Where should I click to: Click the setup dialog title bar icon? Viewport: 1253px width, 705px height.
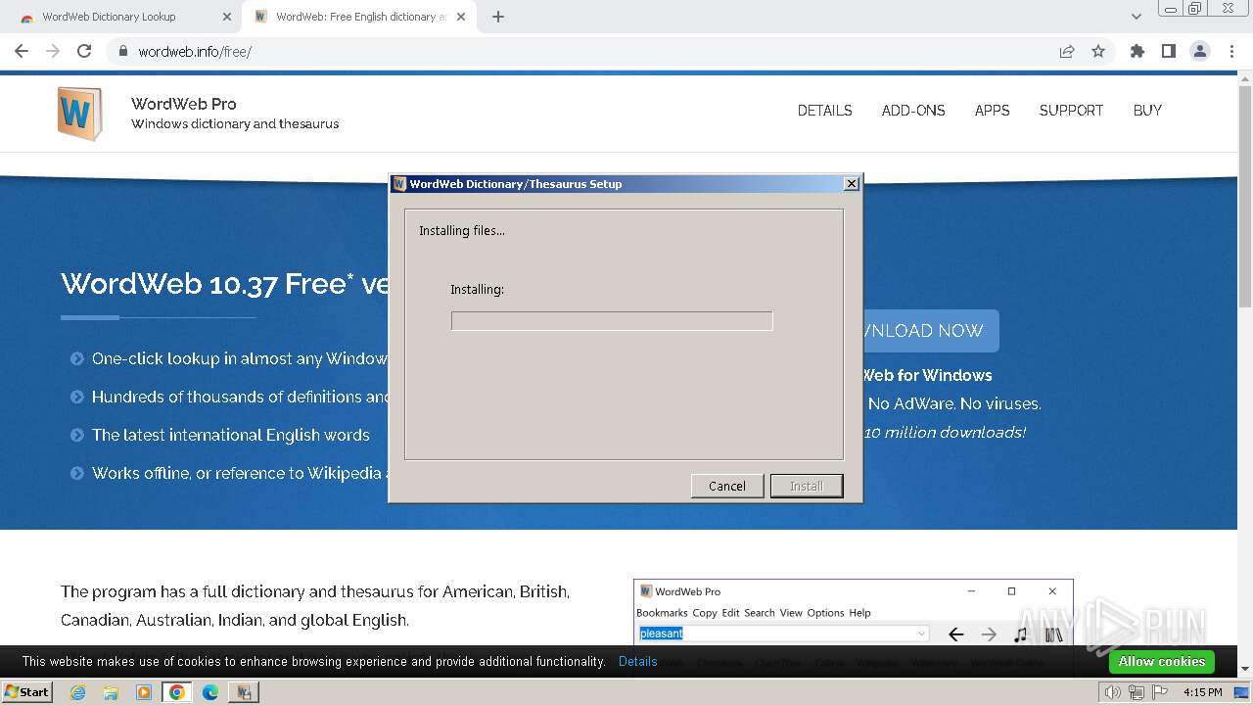point(399,183)
